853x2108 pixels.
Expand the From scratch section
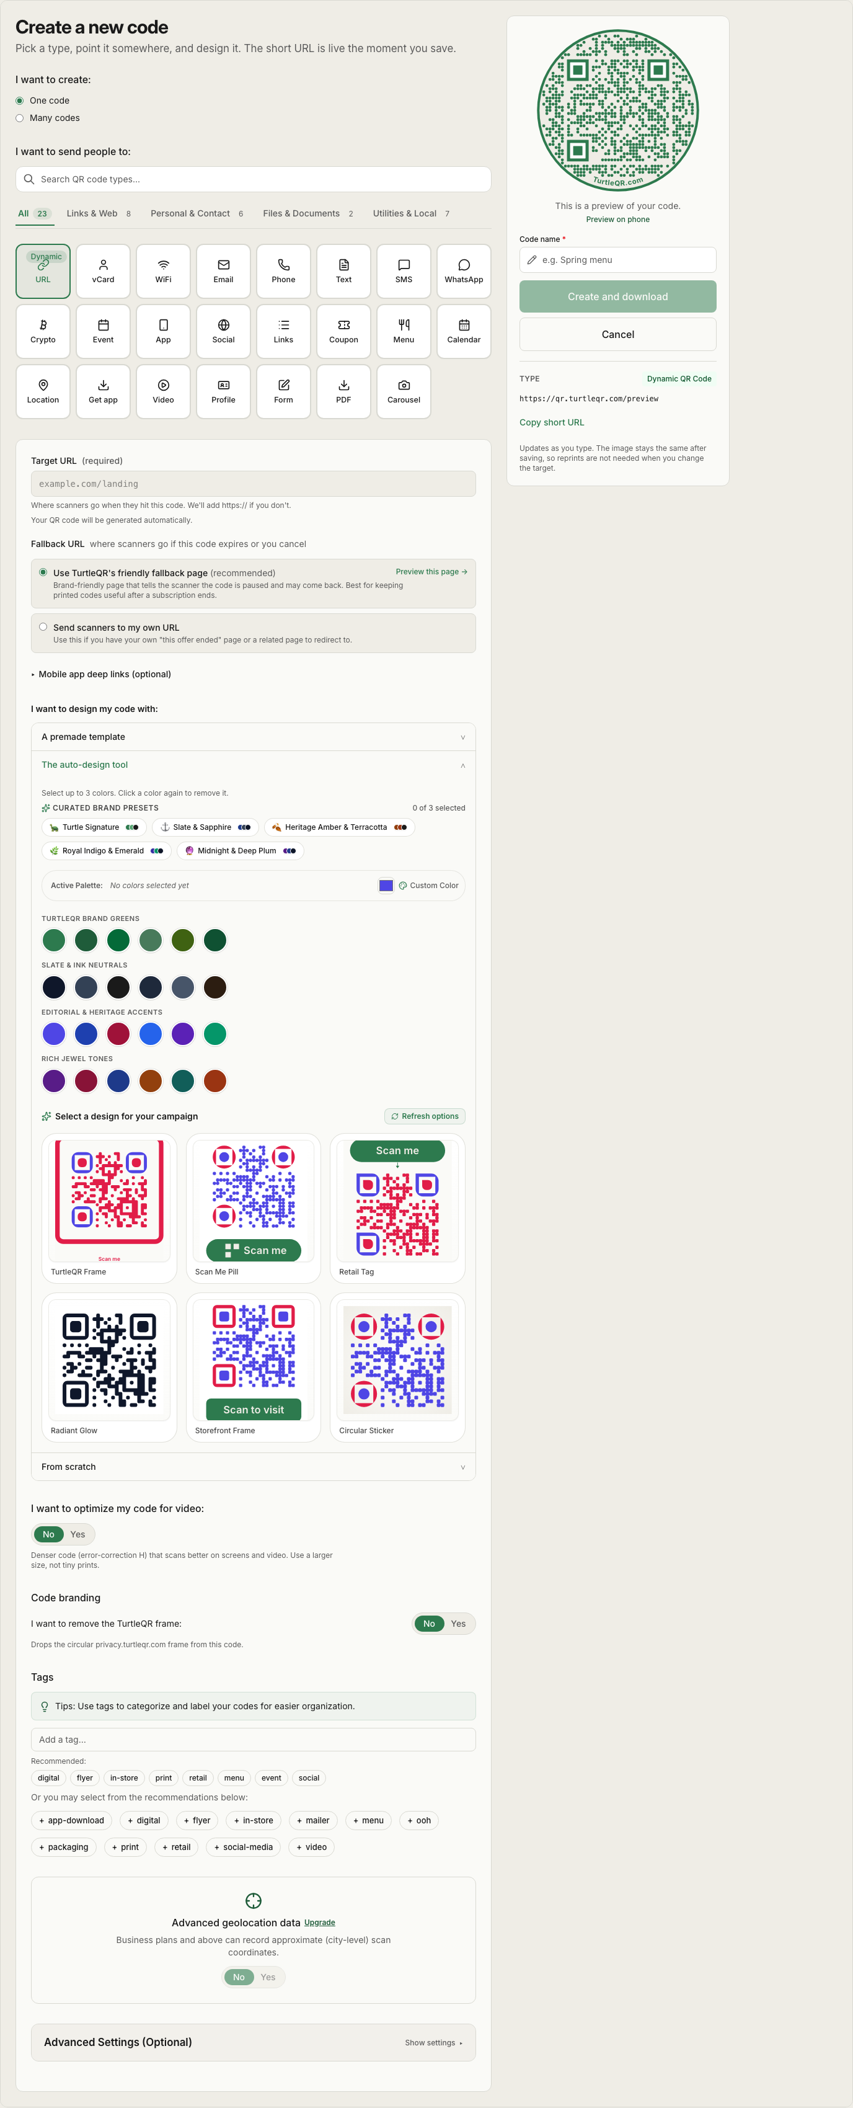[254, 1467]
